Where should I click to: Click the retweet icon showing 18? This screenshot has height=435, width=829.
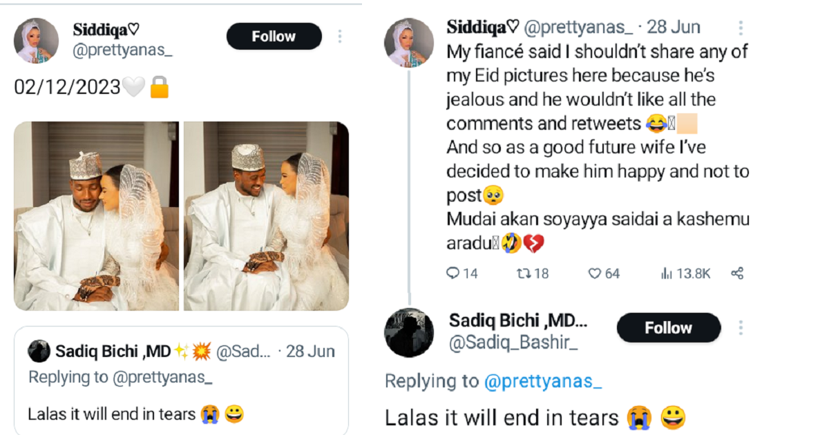[524, 274]
